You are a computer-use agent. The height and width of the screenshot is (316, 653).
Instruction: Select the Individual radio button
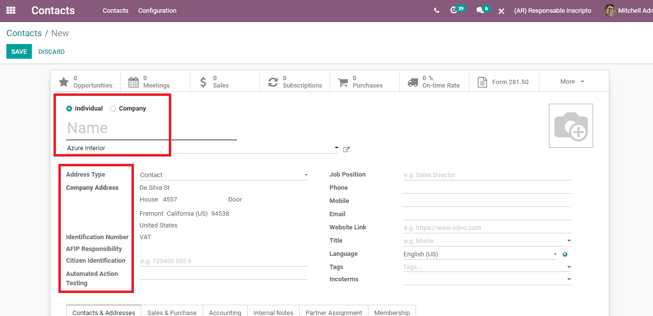(69, 109)
